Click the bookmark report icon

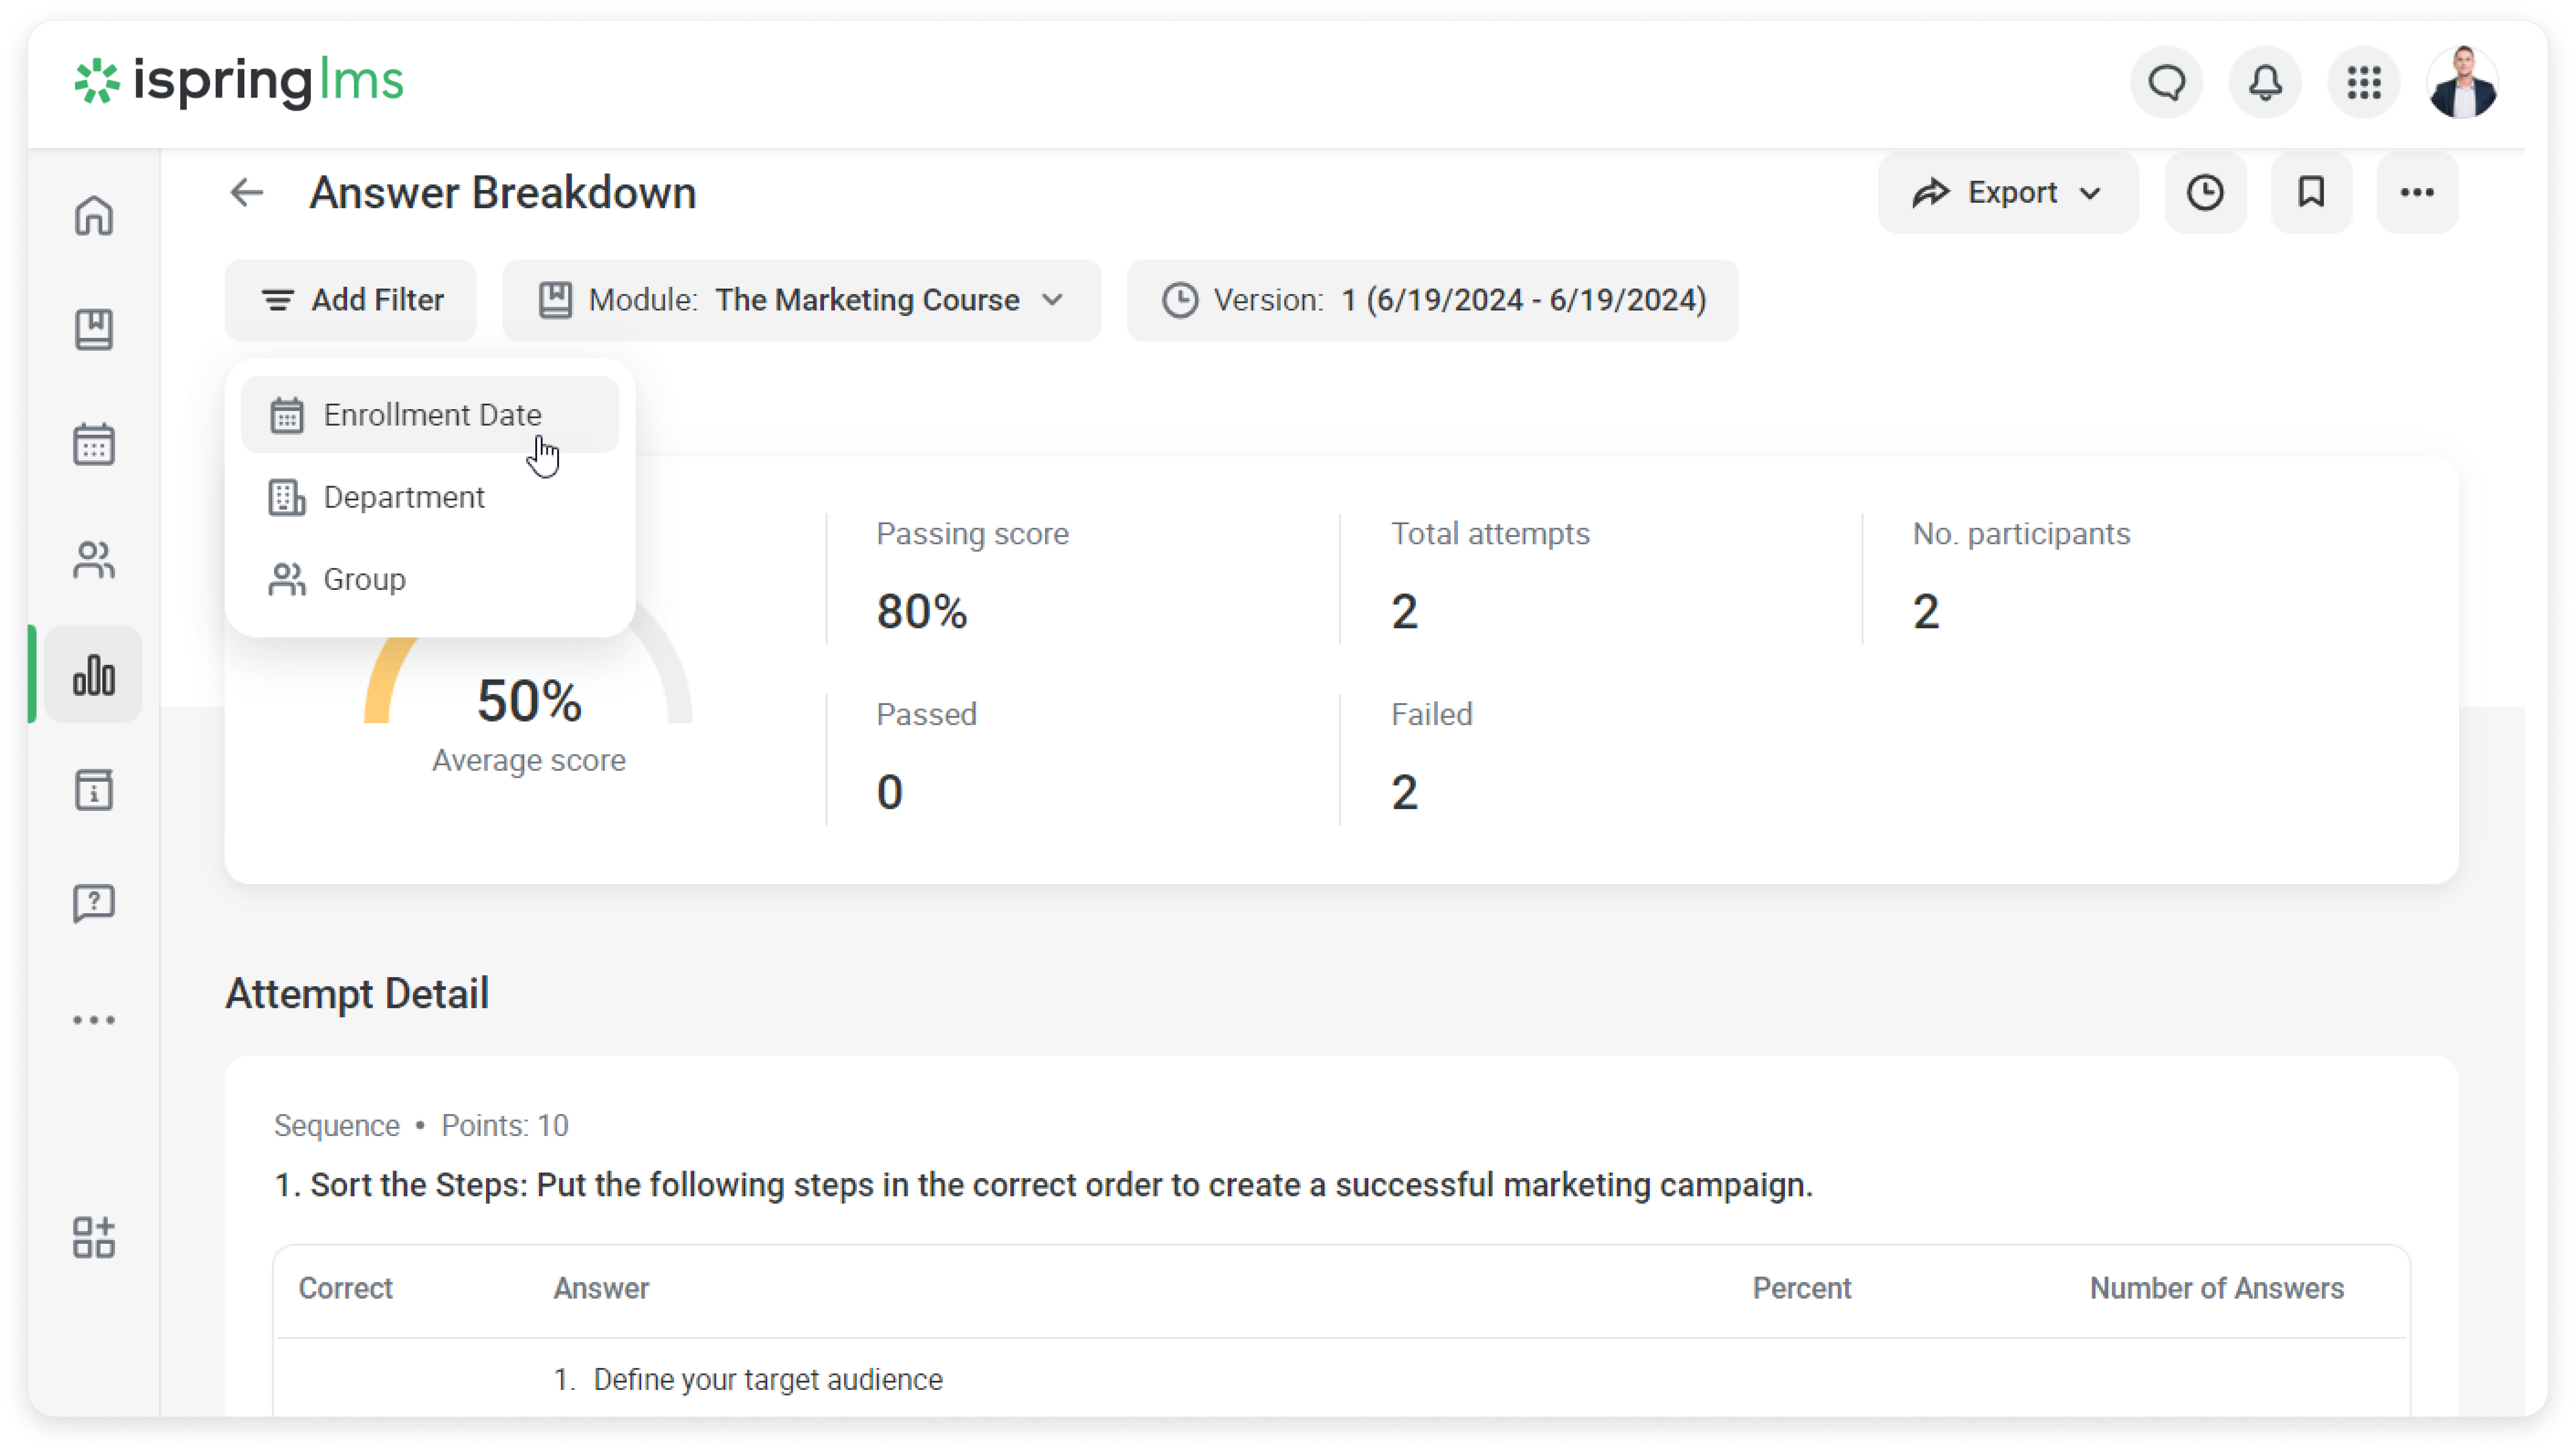coord(2311,192)
